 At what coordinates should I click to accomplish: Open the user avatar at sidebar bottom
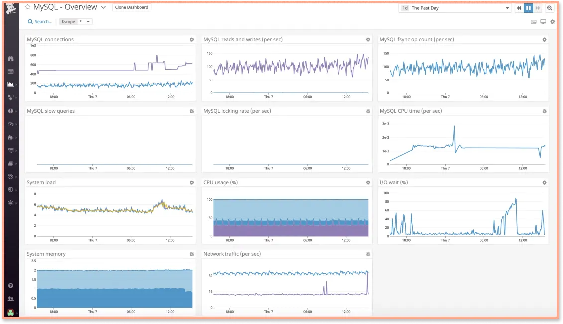click(11, 313)
